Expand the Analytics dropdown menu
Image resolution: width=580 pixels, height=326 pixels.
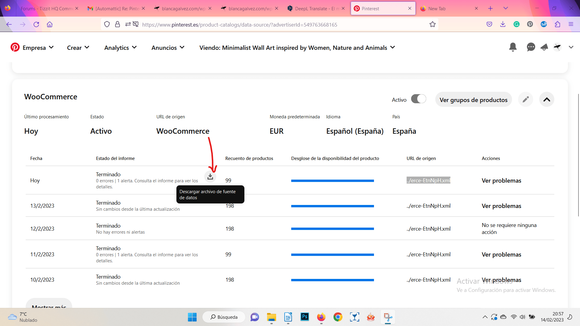point(121,48)
